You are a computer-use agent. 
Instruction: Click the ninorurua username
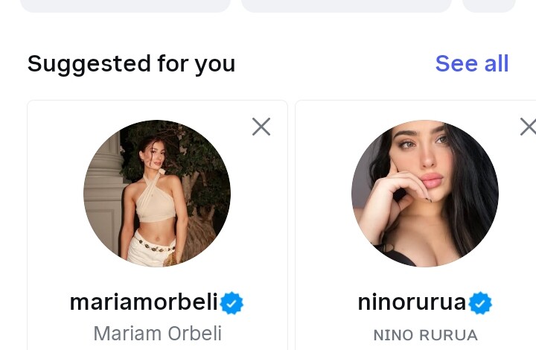pos(412,302)
